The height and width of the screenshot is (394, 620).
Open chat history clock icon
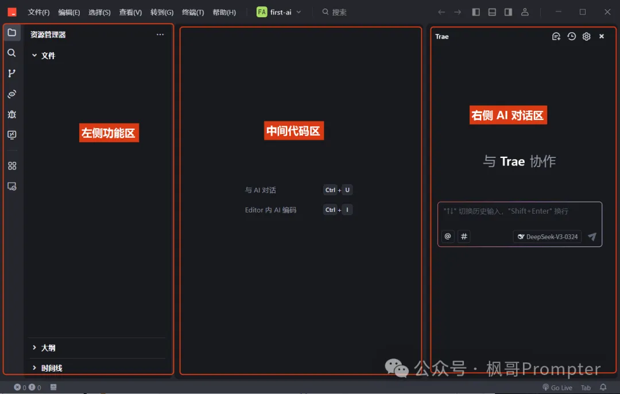coord(571,36)
